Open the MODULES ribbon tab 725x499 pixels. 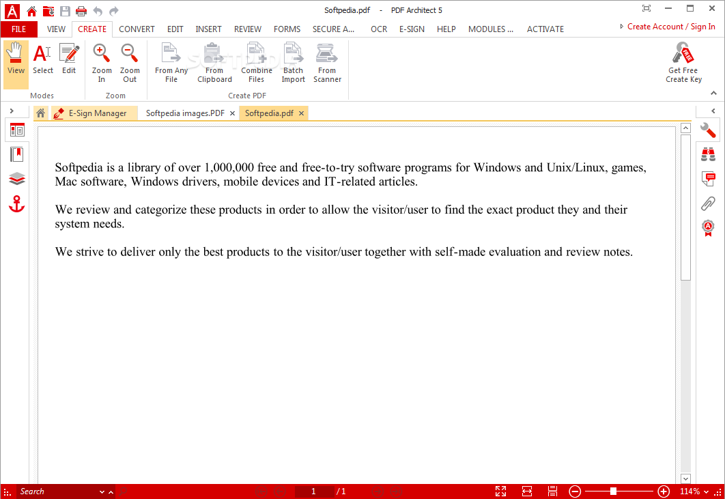(491, 29)
